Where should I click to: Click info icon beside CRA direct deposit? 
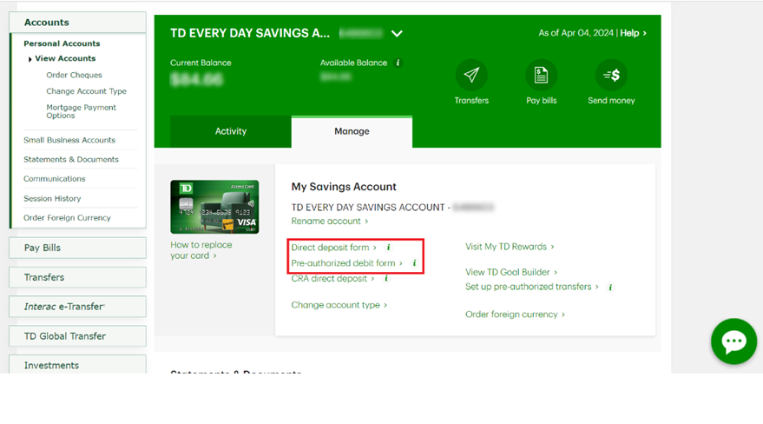(x=386, y=278)
